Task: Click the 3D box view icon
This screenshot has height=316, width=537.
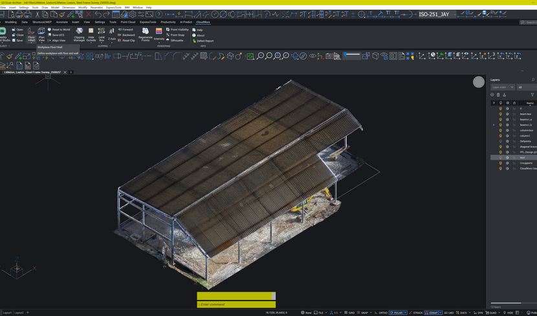Action: (376, 56)
